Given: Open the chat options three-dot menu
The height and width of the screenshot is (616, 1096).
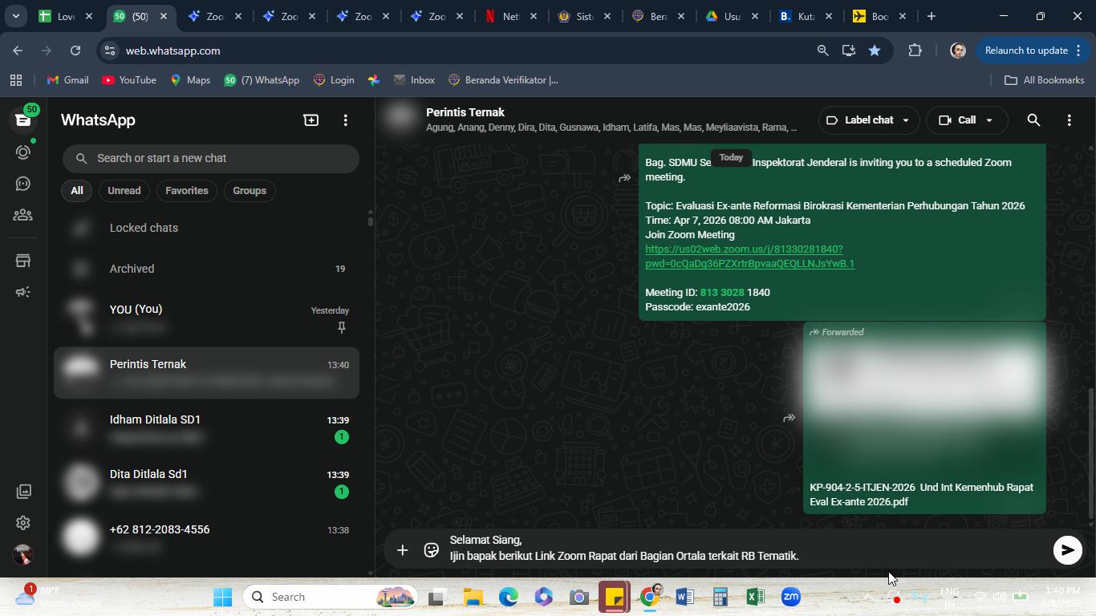Looking at the screenshot, I should [1069, 120].
